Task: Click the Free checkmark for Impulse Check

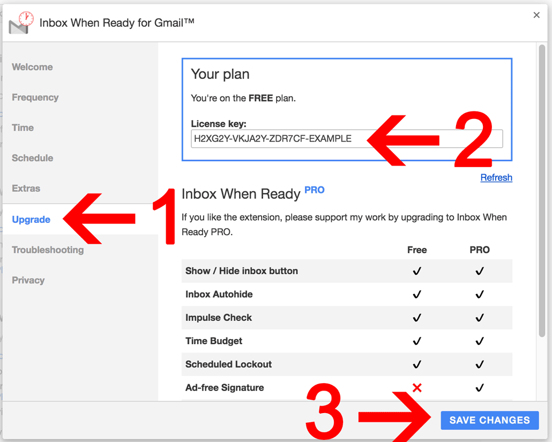Action: coord(417,318)
